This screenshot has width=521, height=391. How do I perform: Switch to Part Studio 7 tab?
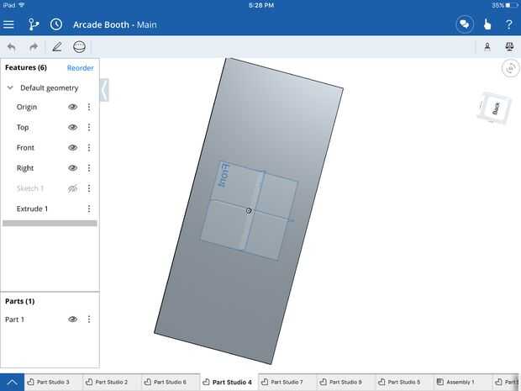coord(287,383)
